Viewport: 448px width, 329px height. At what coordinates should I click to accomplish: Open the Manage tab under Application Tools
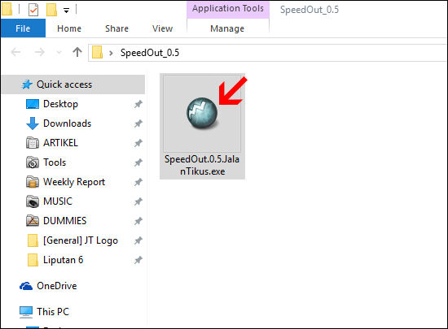(227, 28)
